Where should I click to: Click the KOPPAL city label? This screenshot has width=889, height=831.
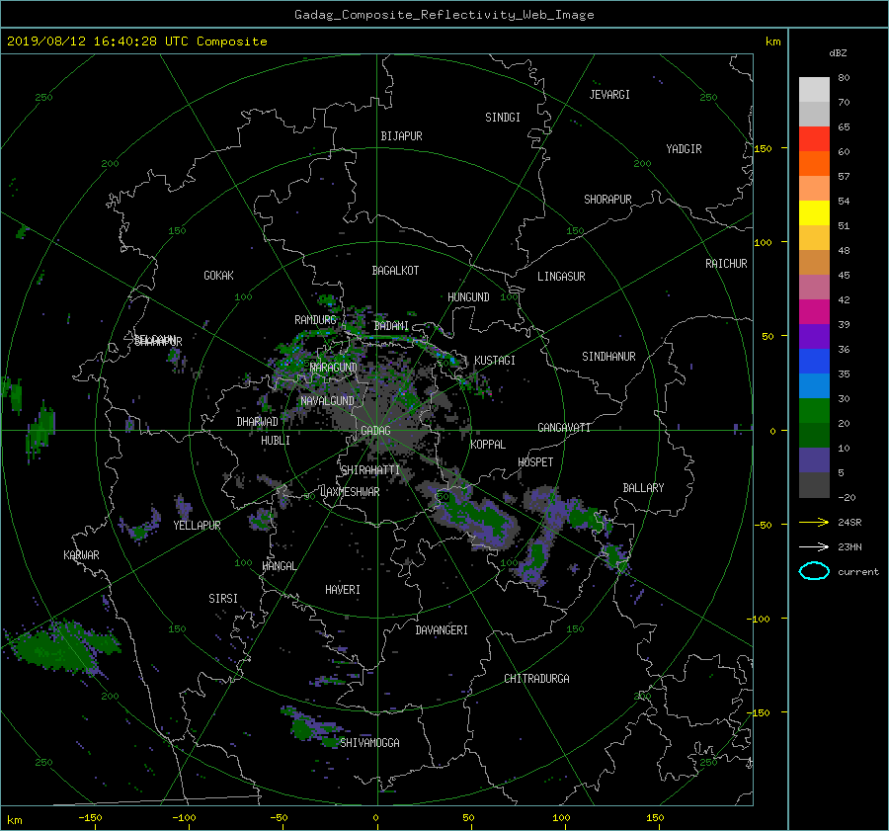click(488, 445)
